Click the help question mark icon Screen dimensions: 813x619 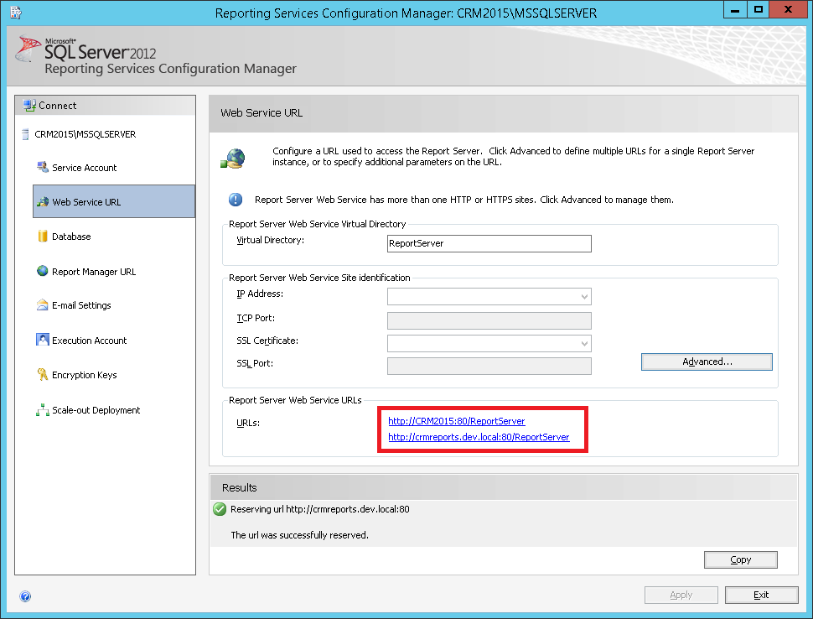pyautogui.click(x=24, y=596)
